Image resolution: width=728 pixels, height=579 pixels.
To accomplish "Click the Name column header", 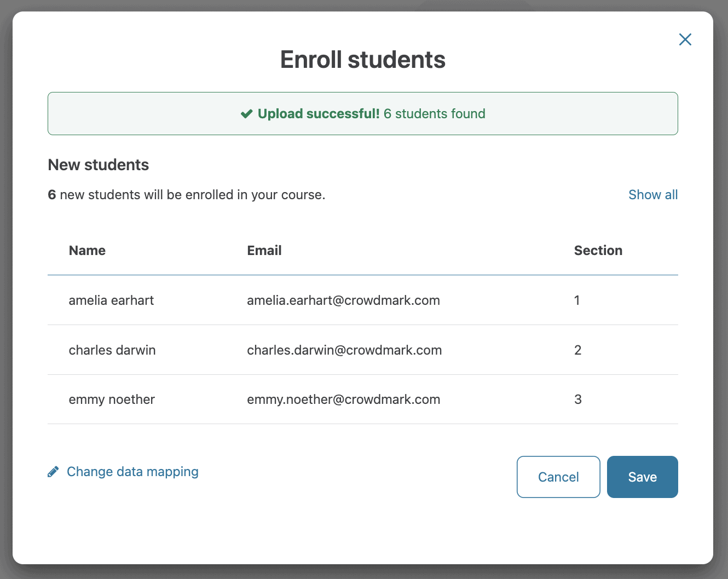I will coord(87,251).
